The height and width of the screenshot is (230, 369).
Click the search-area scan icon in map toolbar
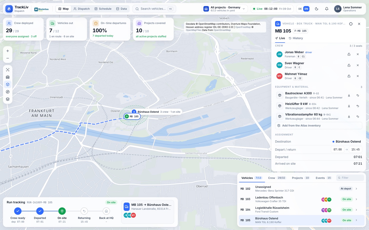[x=8, y=70]
